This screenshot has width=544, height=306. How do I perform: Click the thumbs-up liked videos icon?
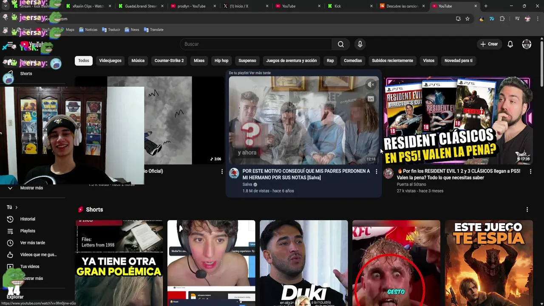pos(10,255)
